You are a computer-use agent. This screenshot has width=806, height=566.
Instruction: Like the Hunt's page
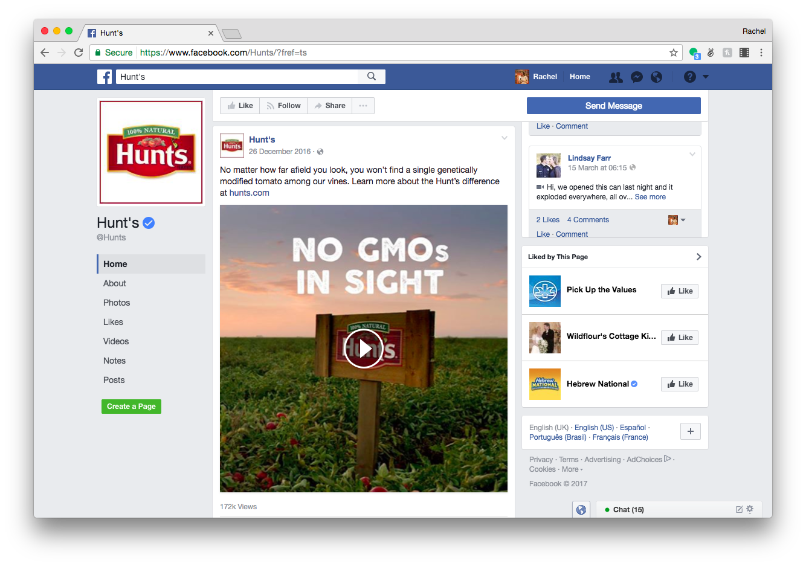tap(240, 106)
